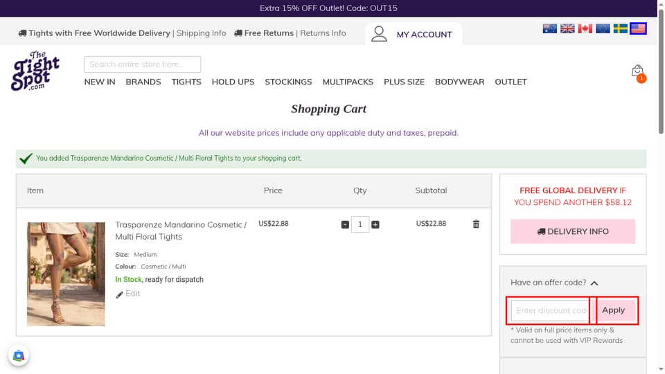Click the 'FREE GLOBAL DELIVERY' notice text
This screenshot has width=665, height=374.
[573, 196]
